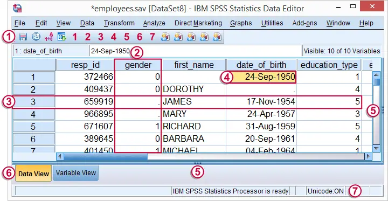Open the Direct Marketing menu
Viewport: 388px width, 201px height.
[198, 23]
